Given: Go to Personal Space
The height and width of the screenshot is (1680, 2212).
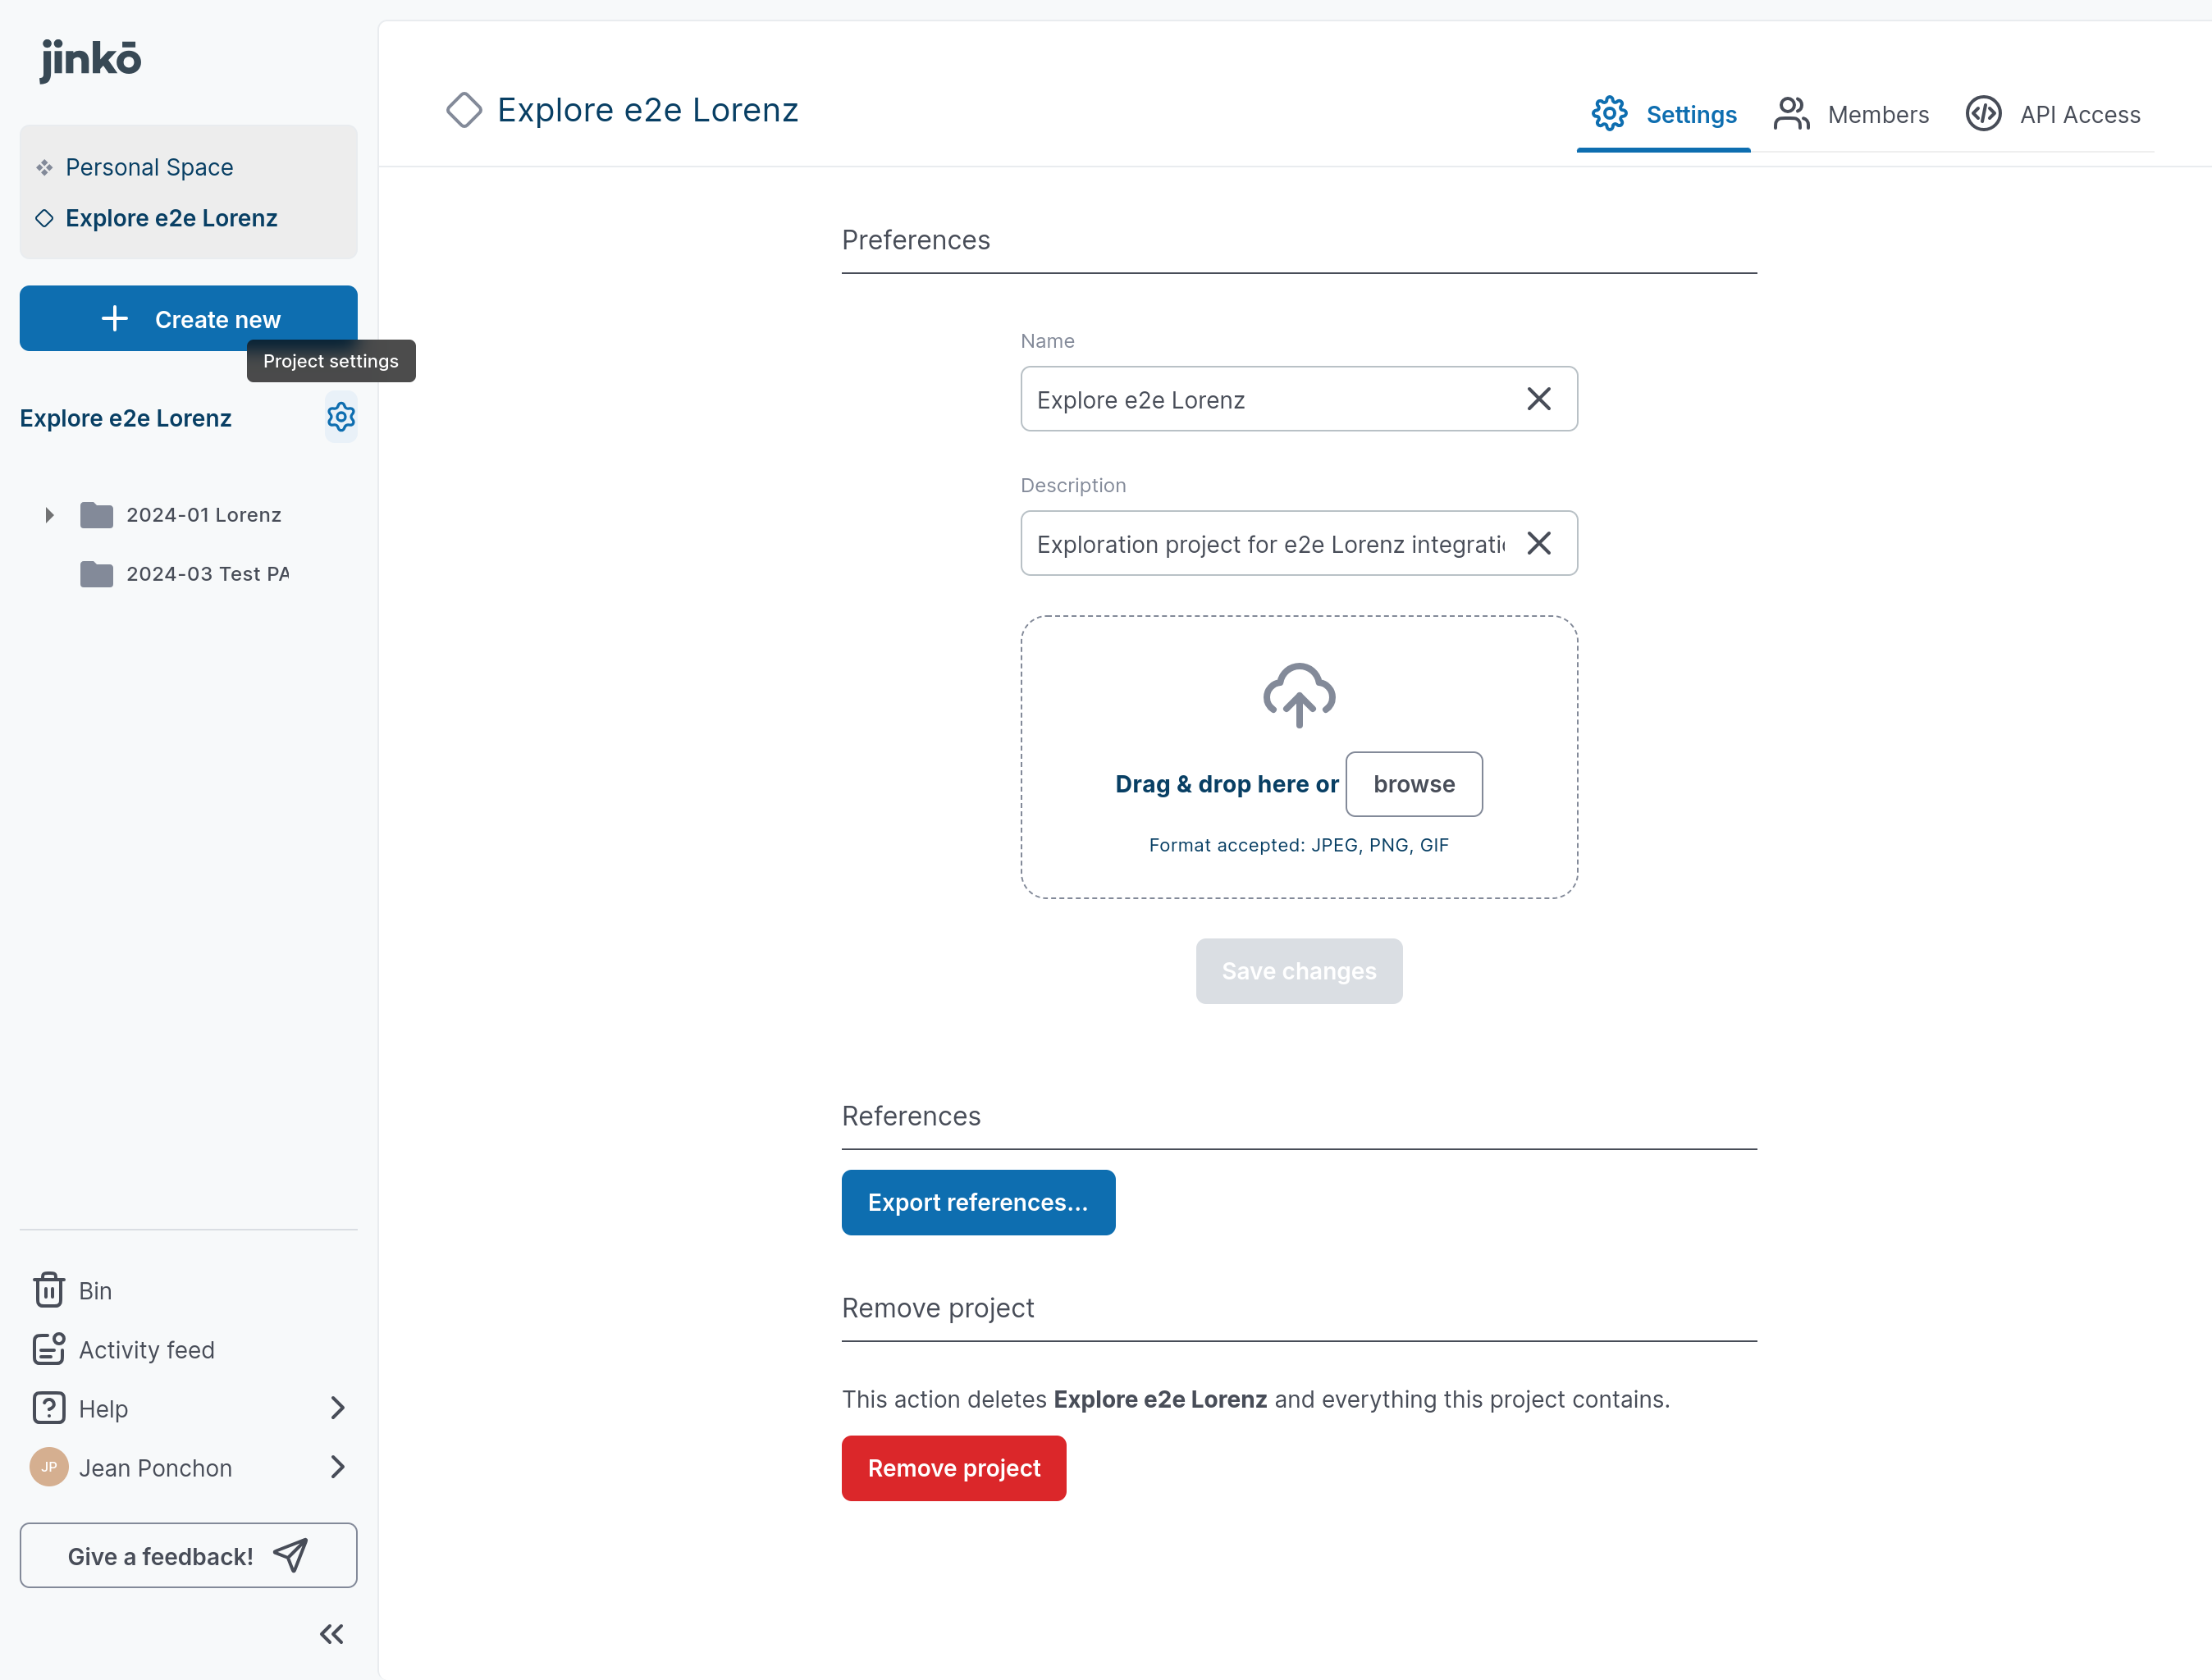Looking at the screenshot, I should (149, 167).
